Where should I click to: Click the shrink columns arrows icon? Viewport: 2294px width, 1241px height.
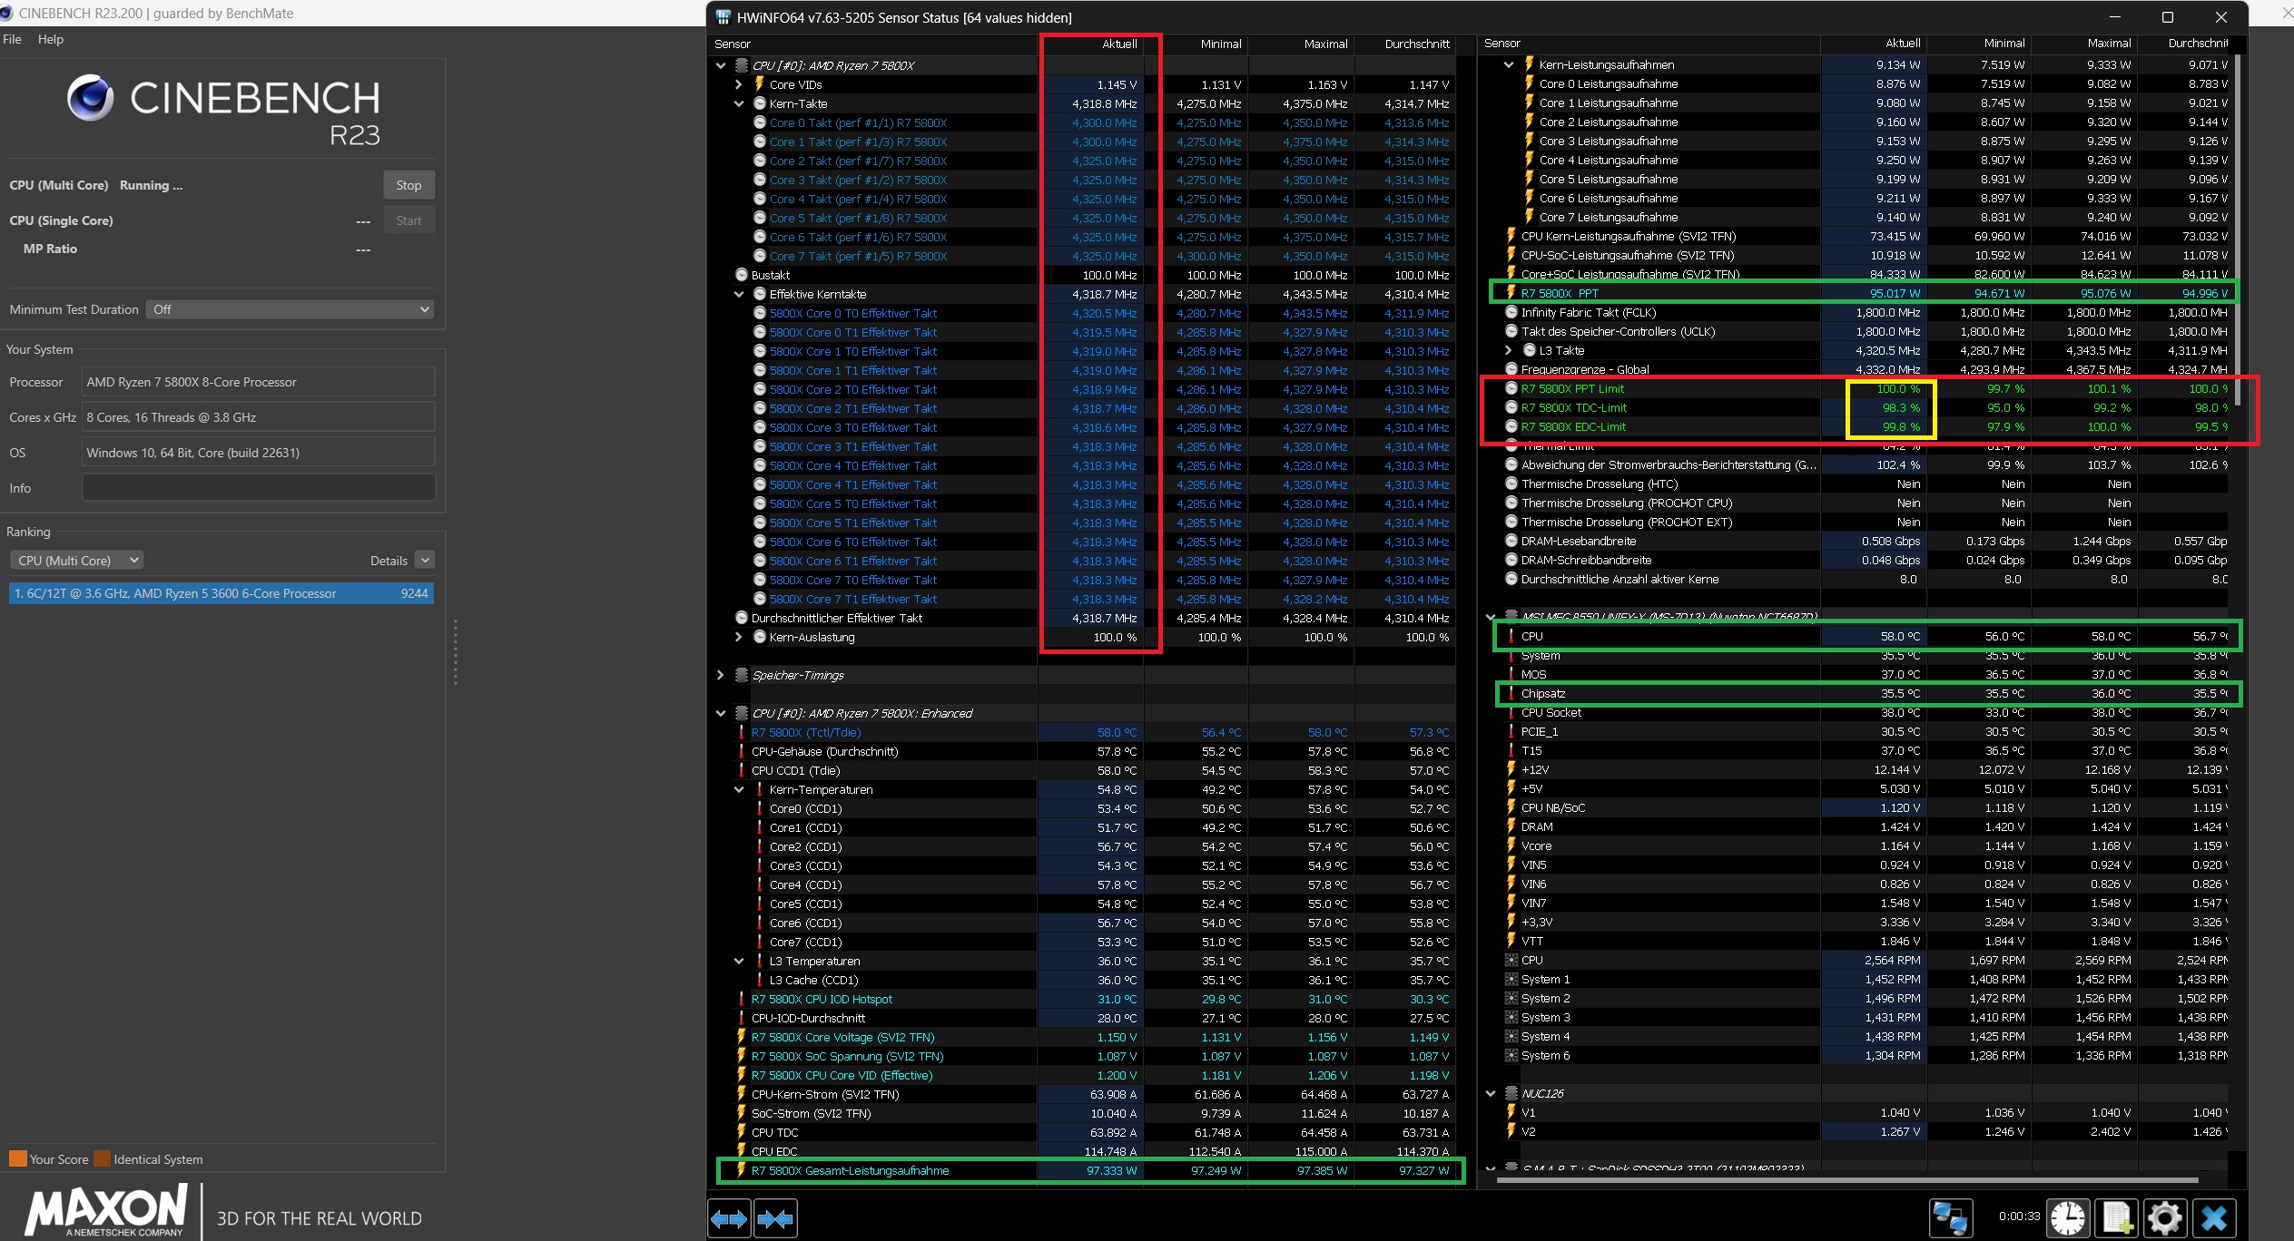point(775,1218)
